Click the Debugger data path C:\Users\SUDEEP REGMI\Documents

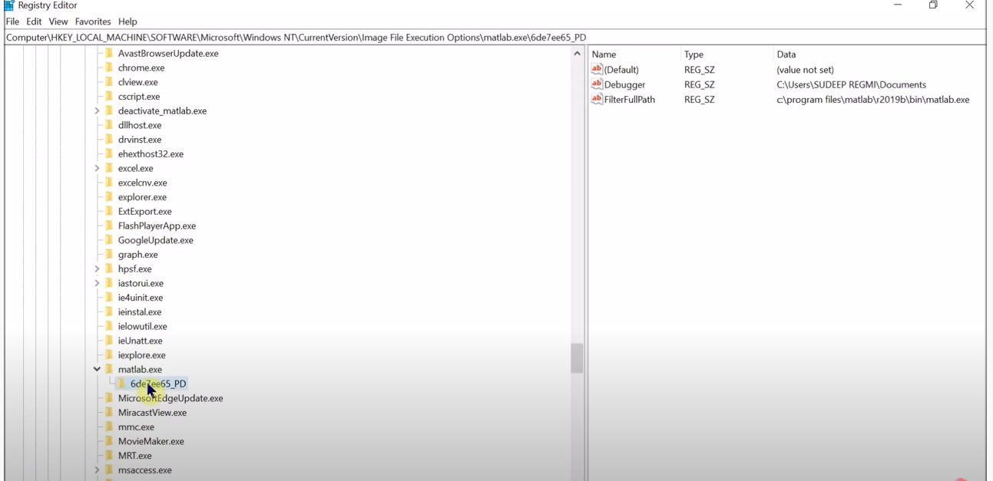pyautogui.click(x=851, y=84)
